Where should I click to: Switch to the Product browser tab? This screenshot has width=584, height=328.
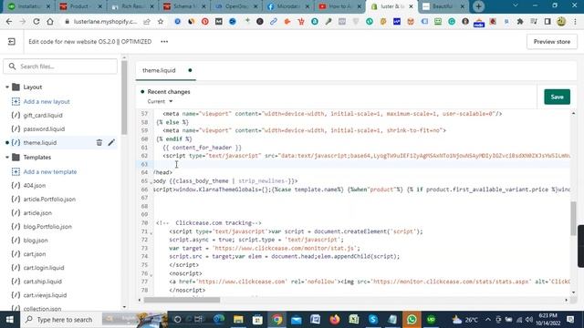(80, 6)
